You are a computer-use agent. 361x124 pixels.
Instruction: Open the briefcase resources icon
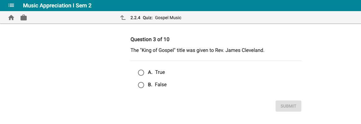click(24, 18)
